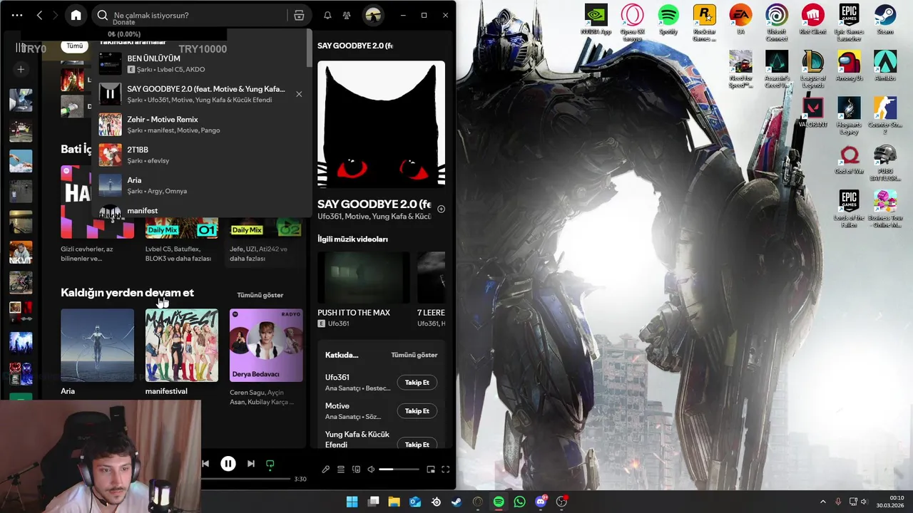Enter full screen mode in Spotify

click(x=445, y=470)
